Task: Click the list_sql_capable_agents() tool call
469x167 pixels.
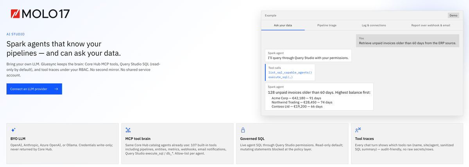Action: click(x=290, y=72)
